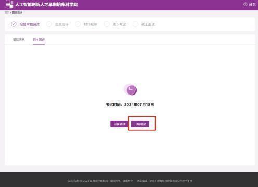Screen dimensions: 258x187
Task: Click the user avatar icon
Action: 246,4
